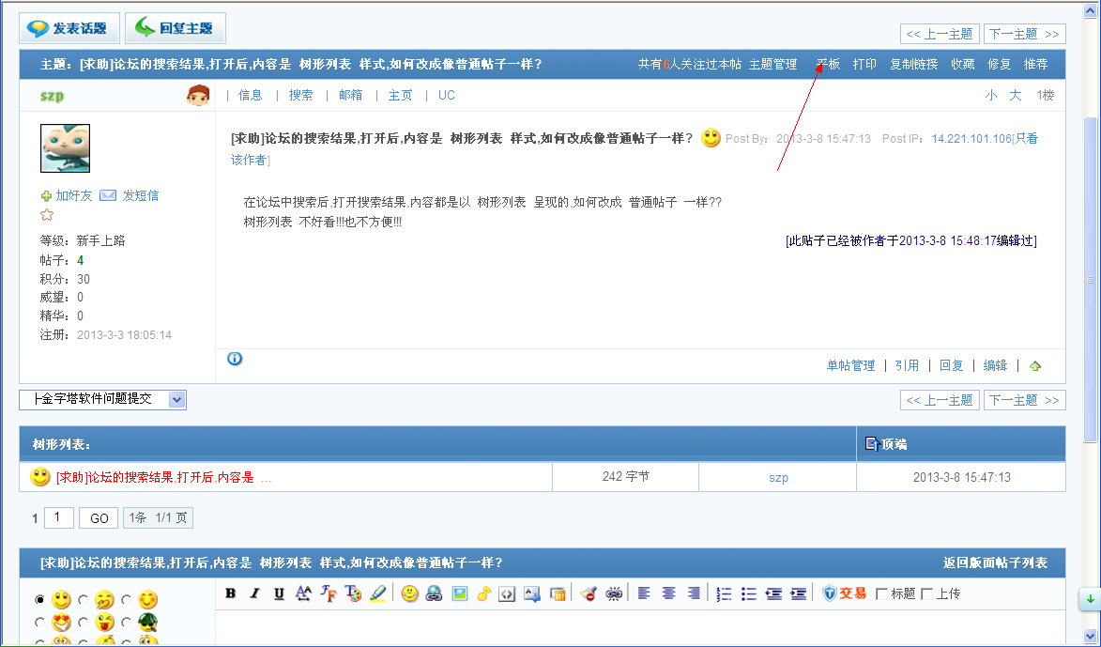Open the emoticon picker in the editor toolbar
1101x647 pixels.
tap(409, 593)
